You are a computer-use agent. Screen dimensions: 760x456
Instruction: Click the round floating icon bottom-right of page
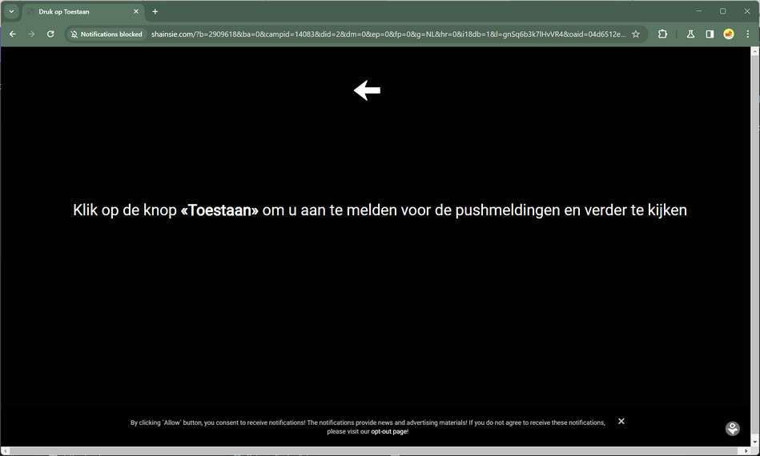pyautogui.click(x=733, y=429)
